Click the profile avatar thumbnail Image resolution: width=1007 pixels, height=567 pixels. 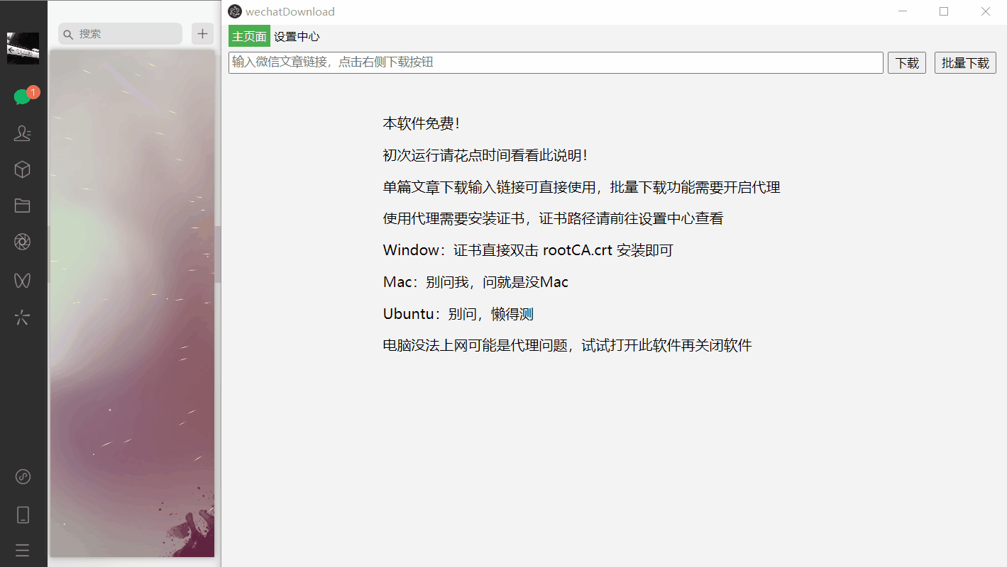point(23,48)
